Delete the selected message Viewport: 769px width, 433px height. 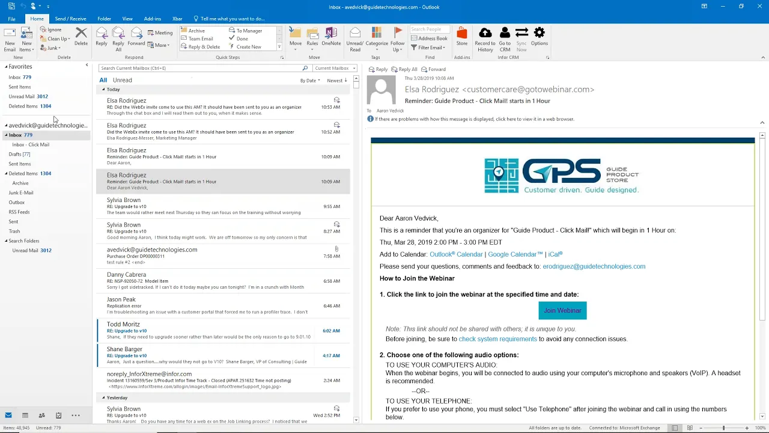point(81,37)
